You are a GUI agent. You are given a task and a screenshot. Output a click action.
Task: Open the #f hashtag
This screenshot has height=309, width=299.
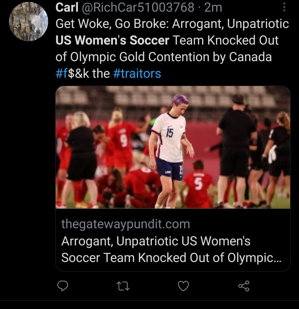coord(61,74)
